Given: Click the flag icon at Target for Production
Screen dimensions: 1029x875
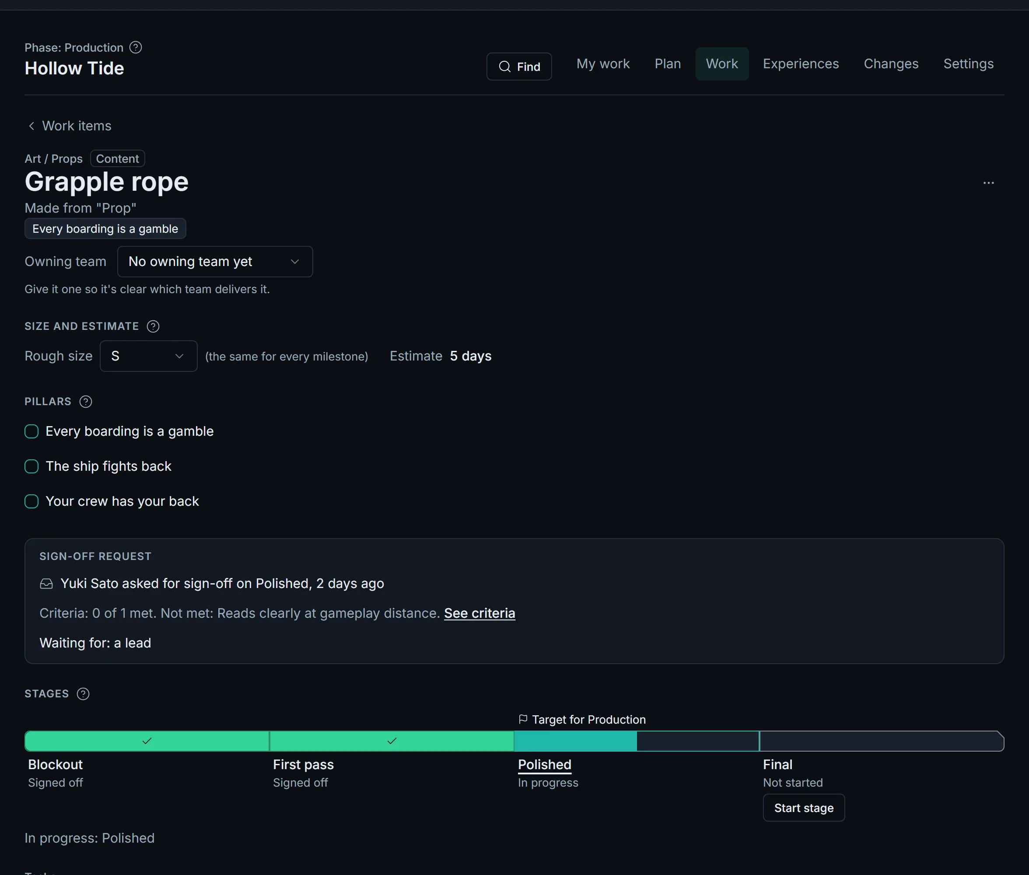Looking at the screenshot, I should tap(523, 719).
